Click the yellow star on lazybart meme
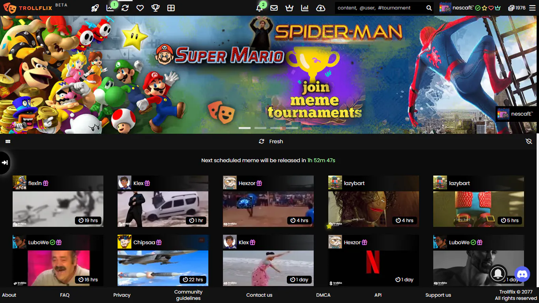Viewport: 539px width, 303px height. pyautogui.click(x=329, y=226)
